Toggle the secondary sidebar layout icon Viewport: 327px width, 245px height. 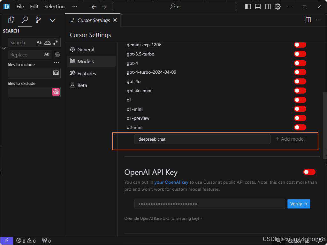coord(268,7)
